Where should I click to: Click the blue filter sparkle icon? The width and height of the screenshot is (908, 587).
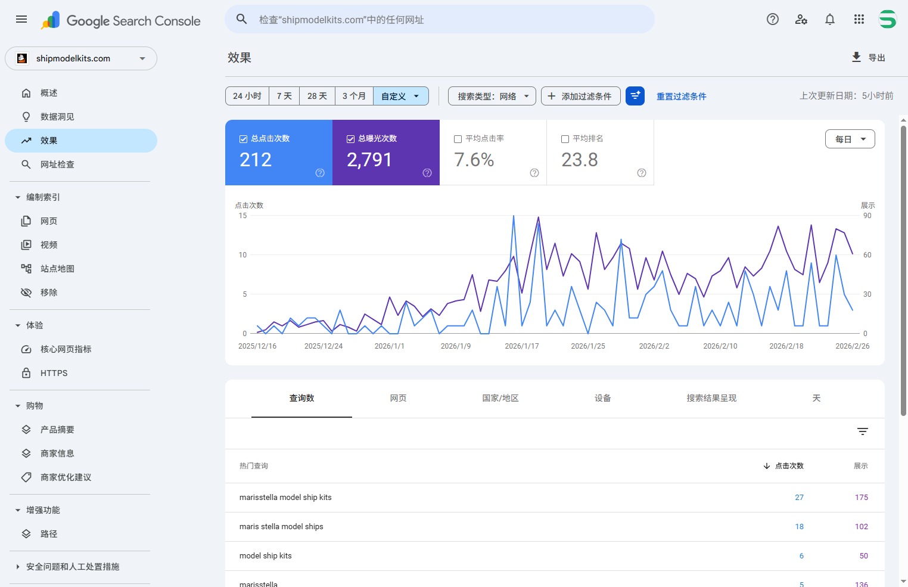pos(635,95)
